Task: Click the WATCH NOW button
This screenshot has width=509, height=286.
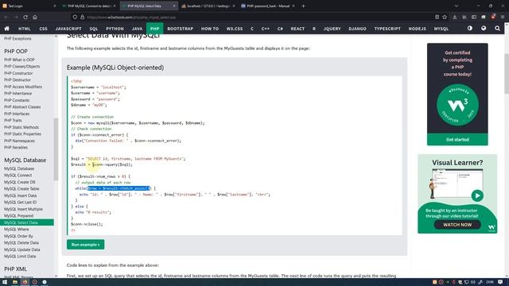Action: coord(457,225)
